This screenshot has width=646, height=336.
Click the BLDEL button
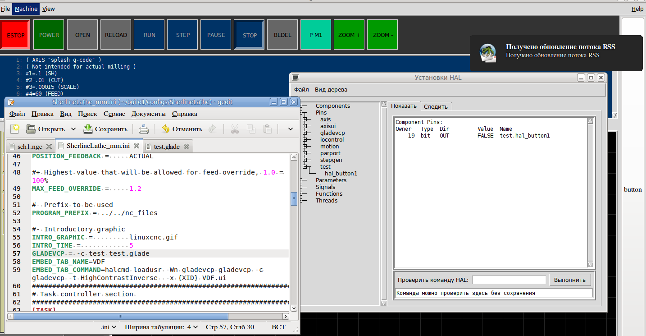click(282, 35)
